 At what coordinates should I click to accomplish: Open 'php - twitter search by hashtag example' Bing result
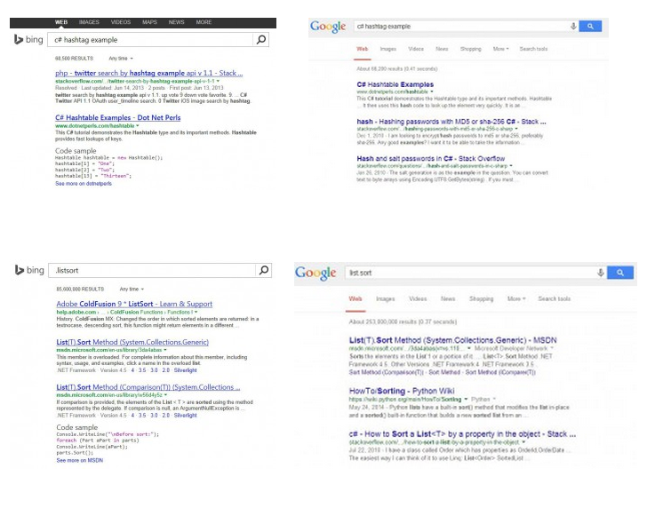point(148,73)
